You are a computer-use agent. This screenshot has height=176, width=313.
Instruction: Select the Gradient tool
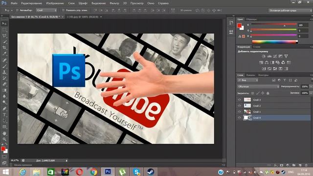pos(4,90)
